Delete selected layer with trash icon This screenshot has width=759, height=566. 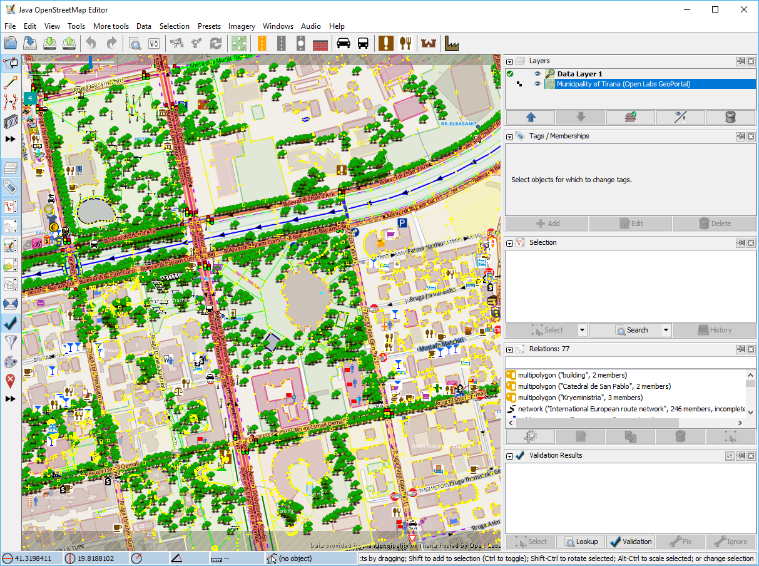pyautogui.click(x=730, y=117)
